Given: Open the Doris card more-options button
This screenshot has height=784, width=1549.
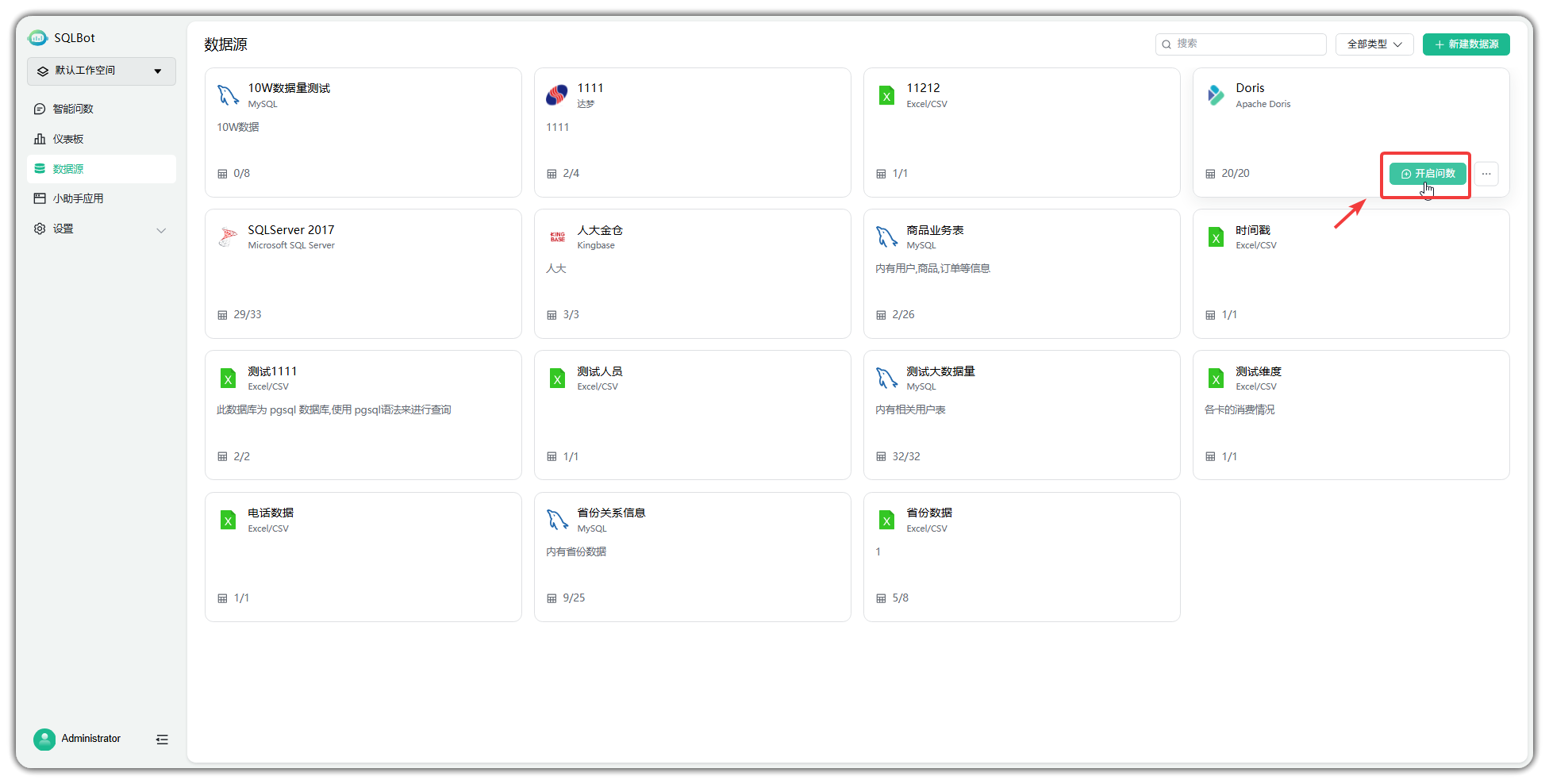Looking at the screenshot, I should [1486, 174].
